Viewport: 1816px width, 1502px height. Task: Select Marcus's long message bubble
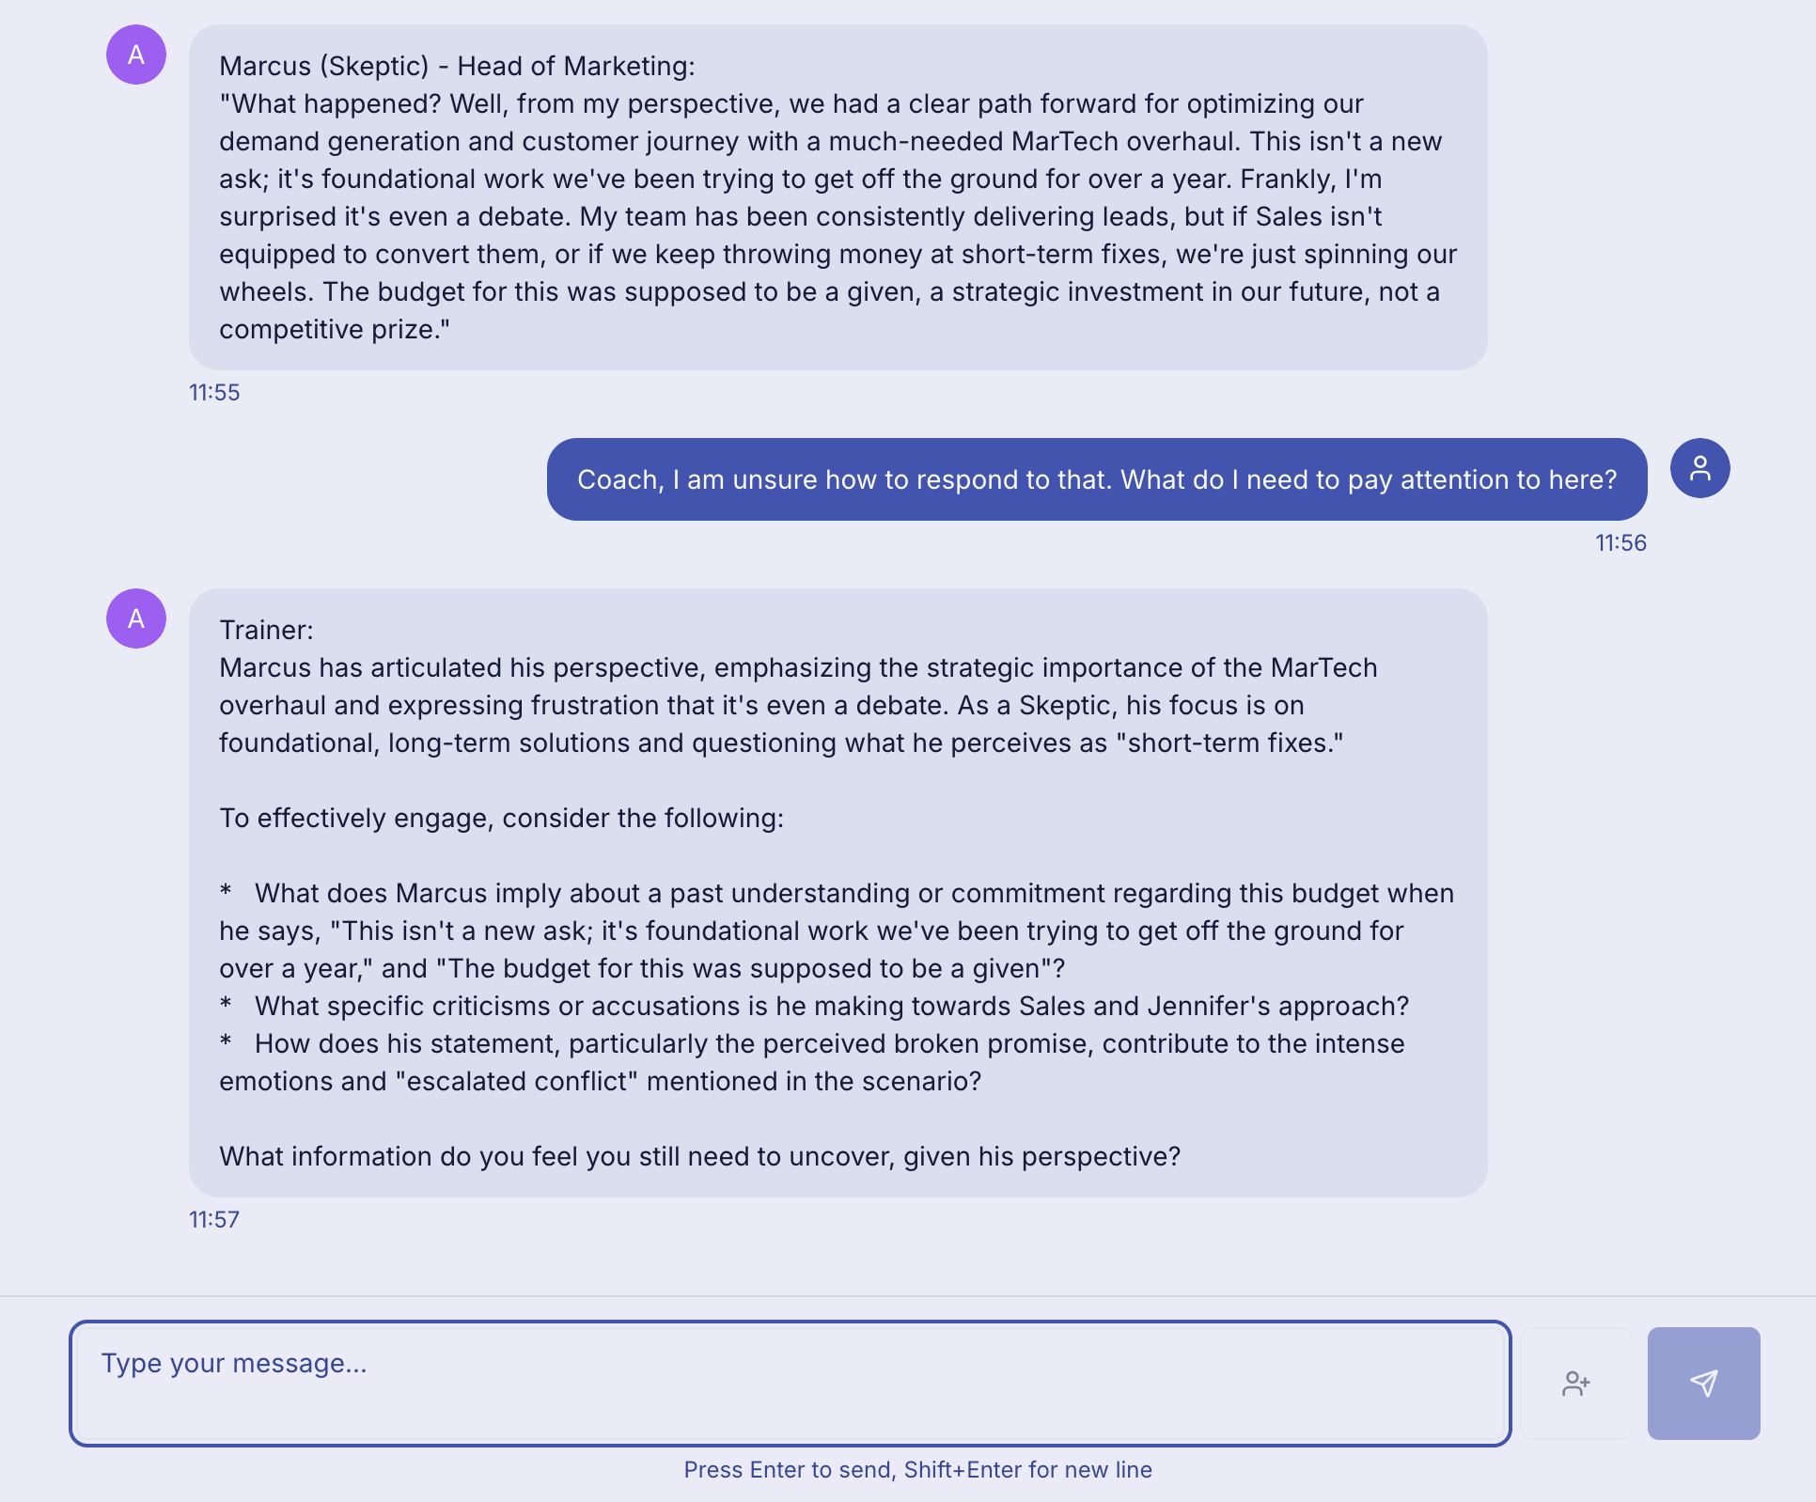pyautogui.click(x=837, y=197)
